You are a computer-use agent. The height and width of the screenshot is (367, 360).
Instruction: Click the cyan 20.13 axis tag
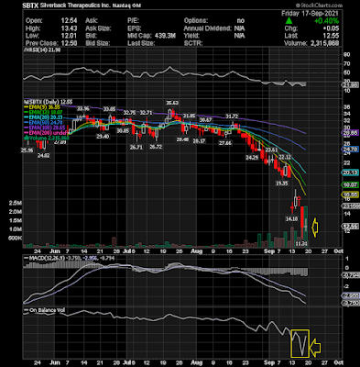point(350,172)
